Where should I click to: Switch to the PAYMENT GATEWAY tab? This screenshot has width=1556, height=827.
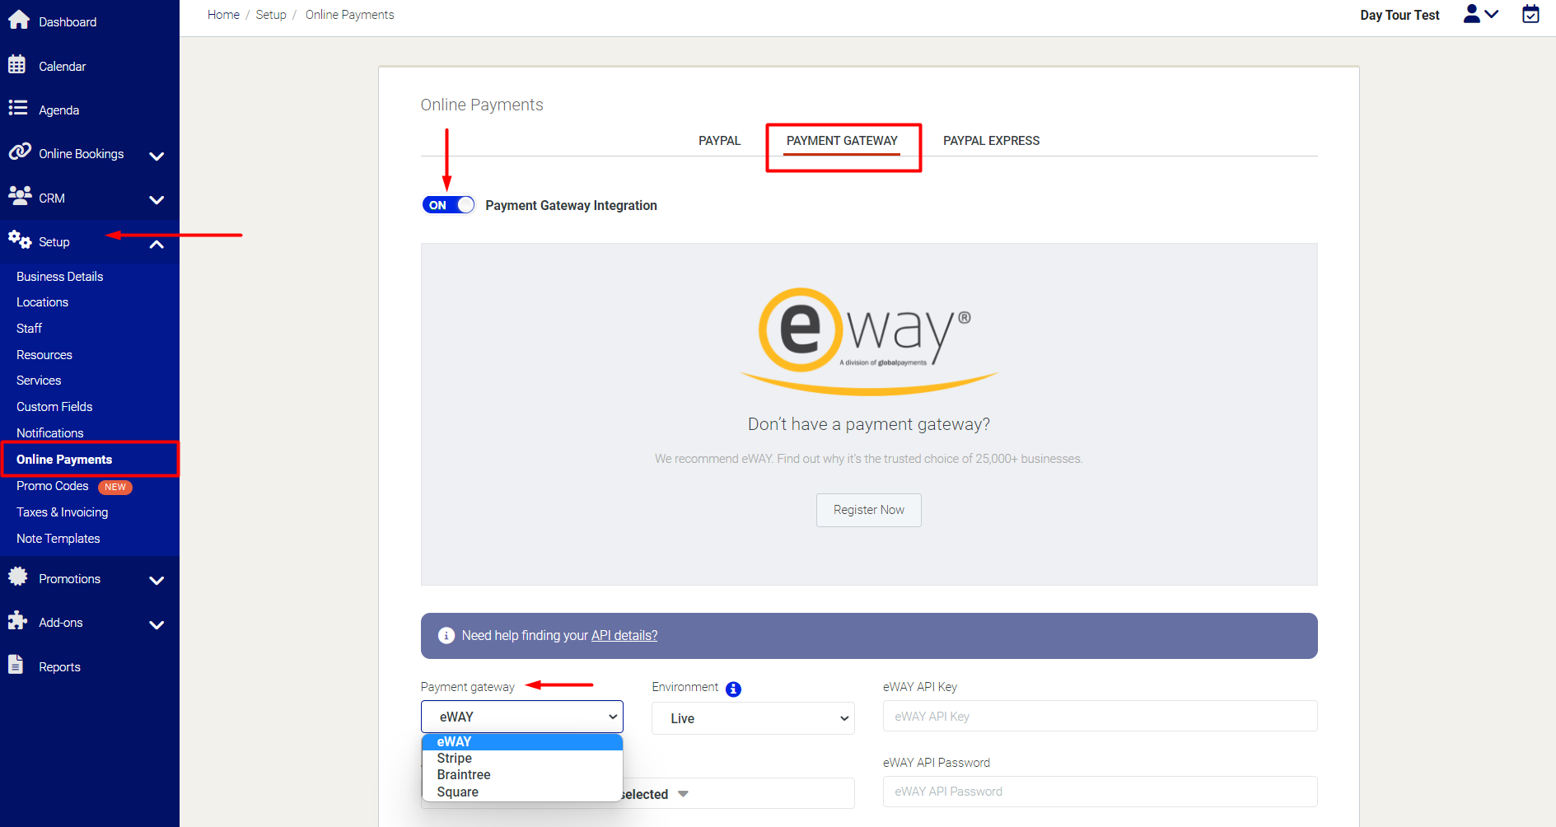[842, 141]
